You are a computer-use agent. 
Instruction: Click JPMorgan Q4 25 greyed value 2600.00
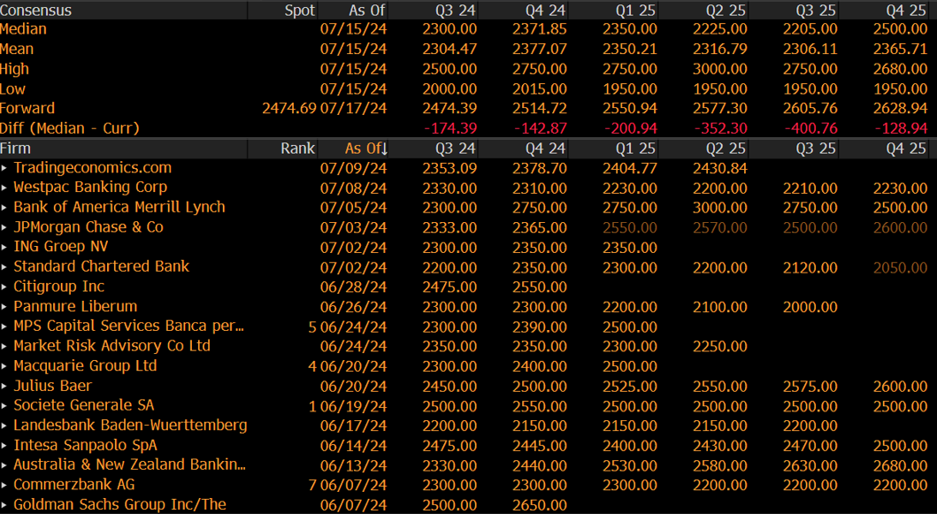(901, 227)
